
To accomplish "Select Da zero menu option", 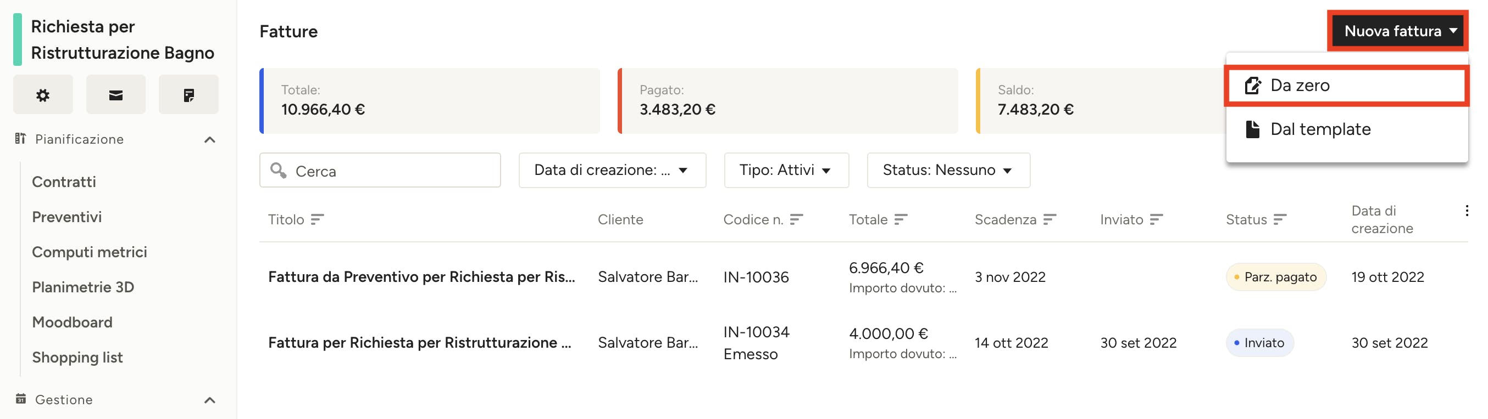I will point(1346,86).
